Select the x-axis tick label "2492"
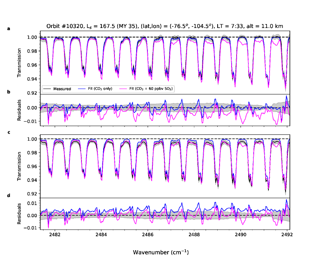 pyautogui.click(x=287, y=235)
